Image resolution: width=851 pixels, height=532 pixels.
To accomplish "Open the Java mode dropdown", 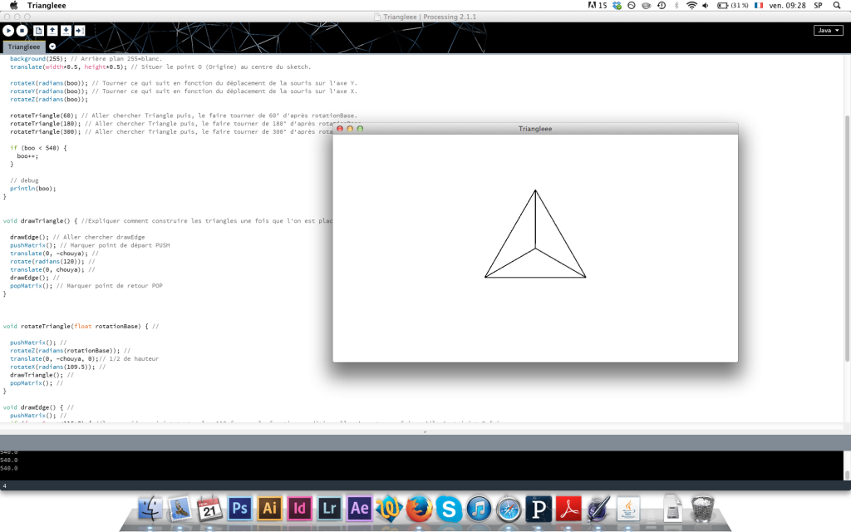I will [x=828, y=30].
